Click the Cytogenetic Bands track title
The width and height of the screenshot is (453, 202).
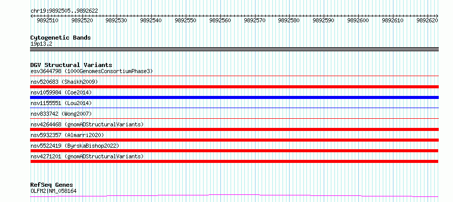click(61, 38)
